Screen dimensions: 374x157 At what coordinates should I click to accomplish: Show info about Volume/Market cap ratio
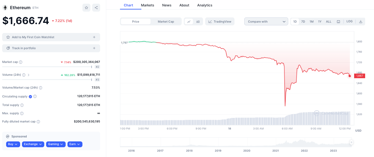[41, 88]
